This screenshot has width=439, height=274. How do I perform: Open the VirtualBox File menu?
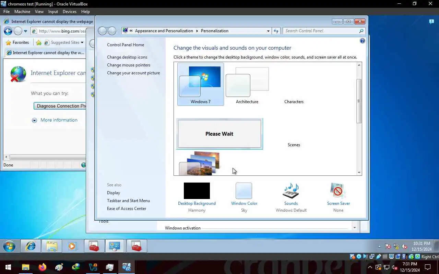[7, 11]
